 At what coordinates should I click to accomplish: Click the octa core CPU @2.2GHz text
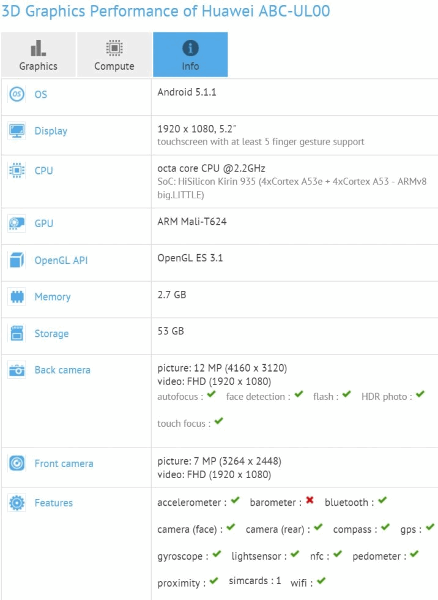pyautogui.click(x=212, y=168)
